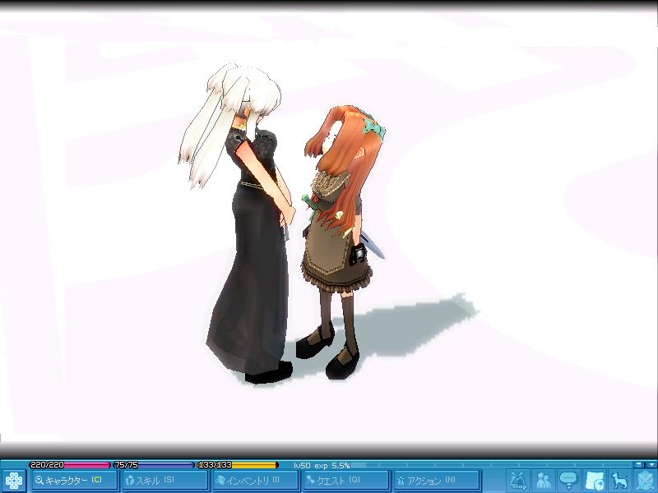Click the chat speech bubble icon
Screen dimensions: 658x493
[x=568, y=480]
